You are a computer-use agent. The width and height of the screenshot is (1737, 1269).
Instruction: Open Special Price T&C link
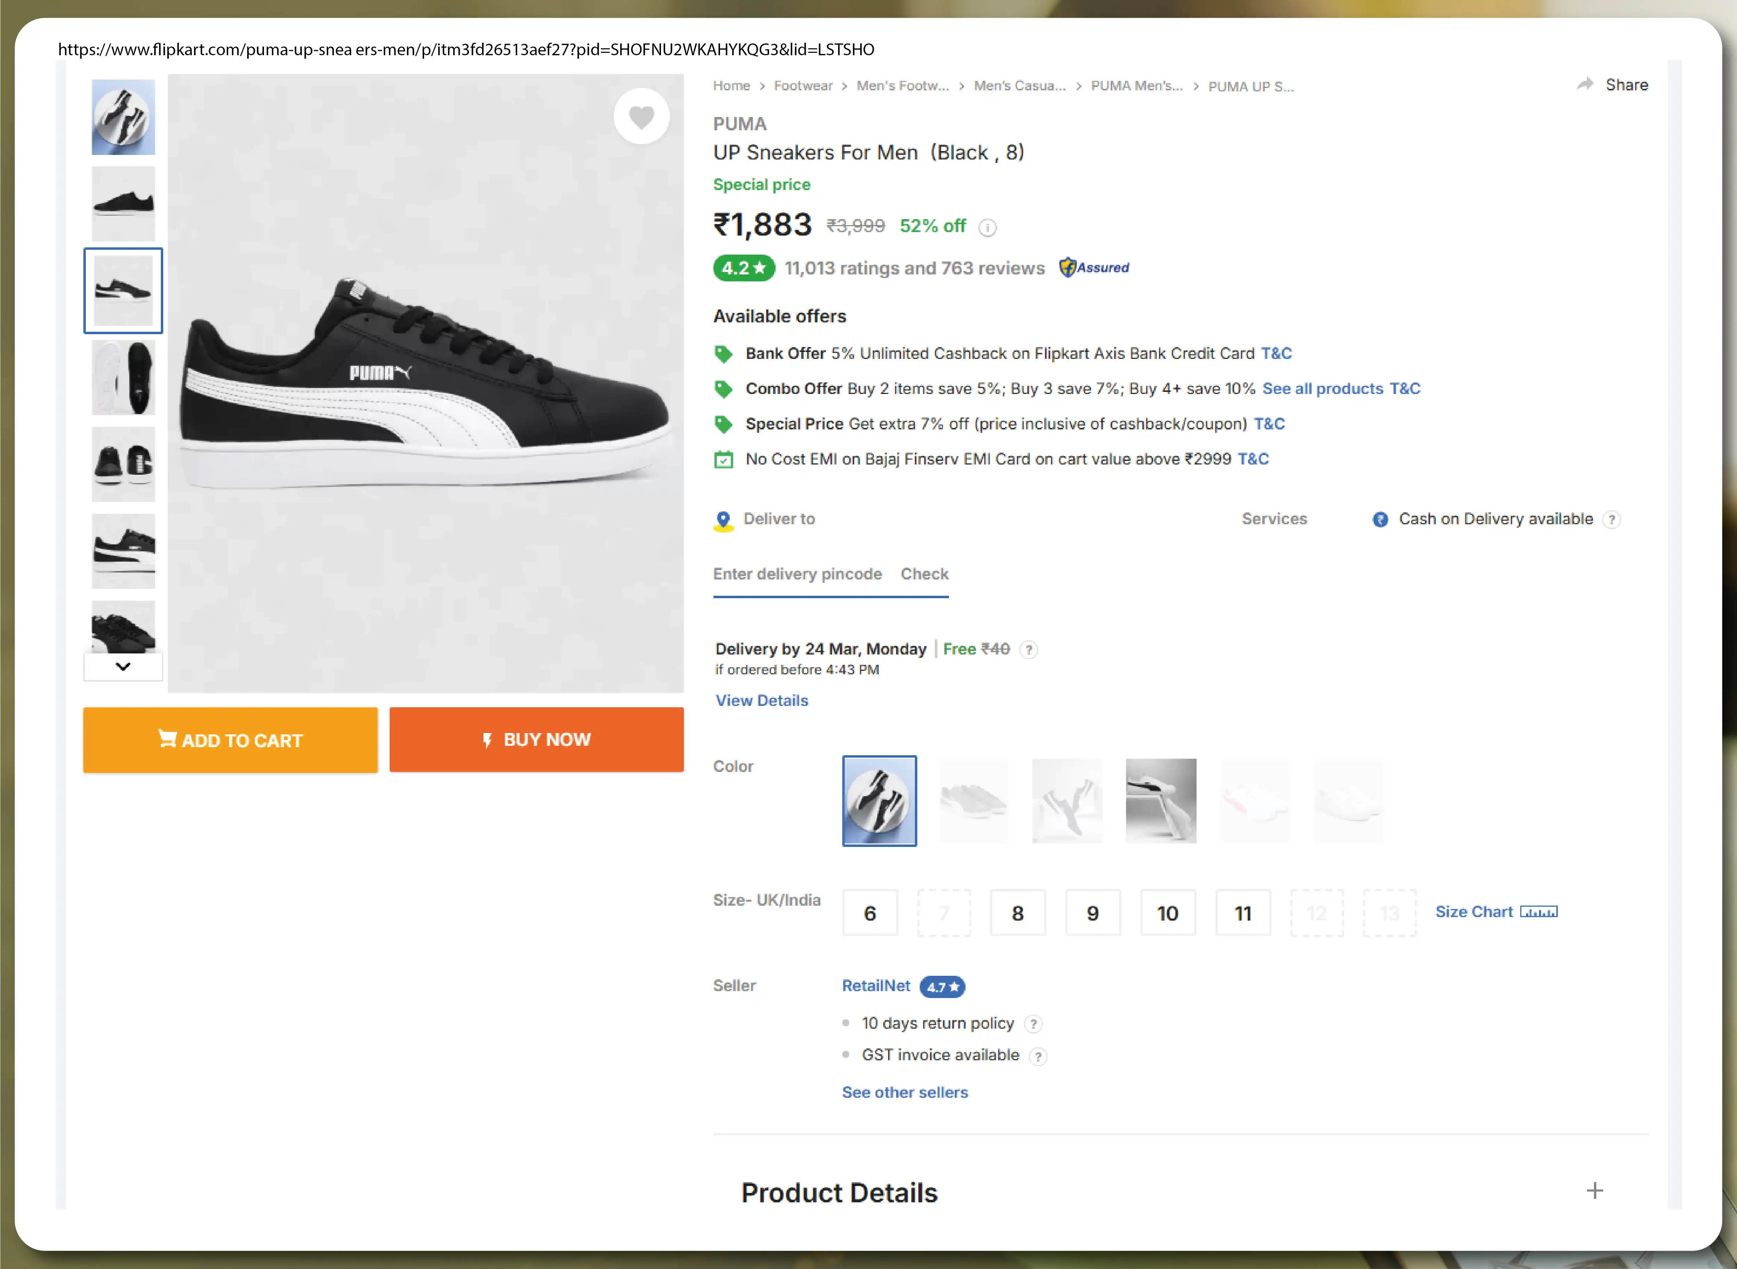1269,424
